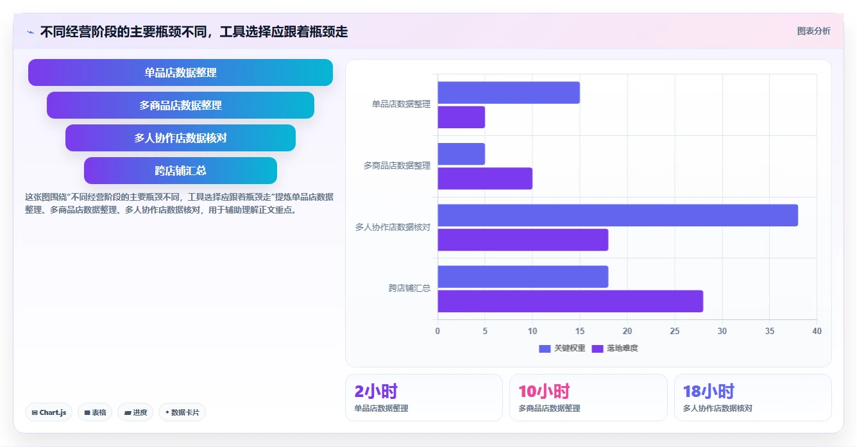The height and width of the screenshot is (447, 857).
Task: Click the 关键权重 bar for 多人协作店数据核对
Action: (x=618, y=215)
